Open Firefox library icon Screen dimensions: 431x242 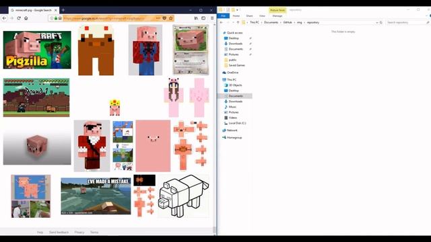click(x=196, y=18)
